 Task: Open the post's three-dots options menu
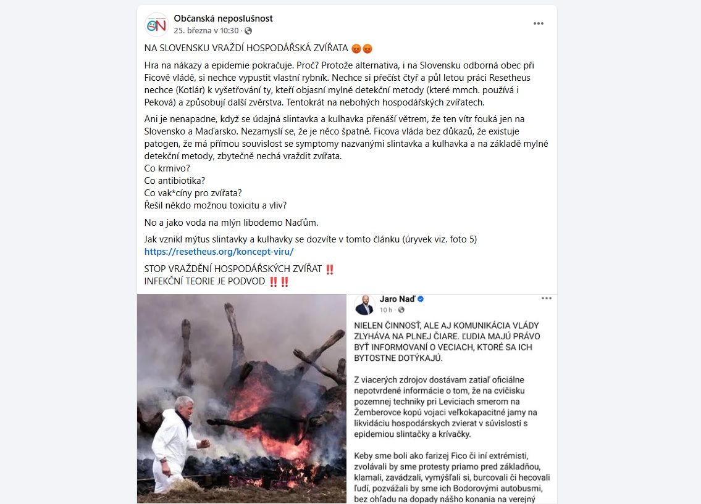tap(539, 23)
